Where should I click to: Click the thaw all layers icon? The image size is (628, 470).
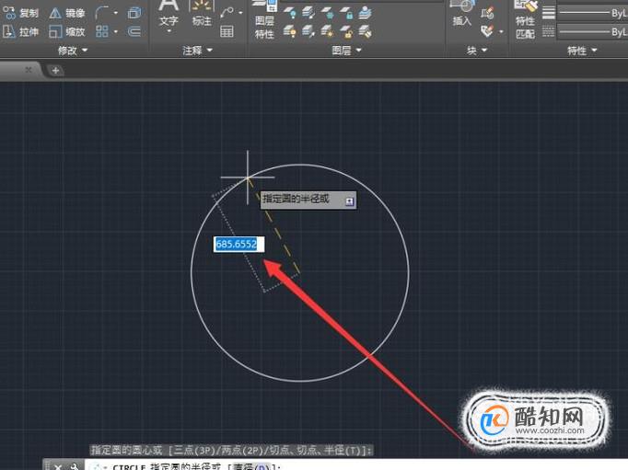328,31
